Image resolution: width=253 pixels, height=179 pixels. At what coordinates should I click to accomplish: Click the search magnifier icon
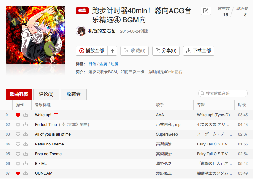point(202,93)
